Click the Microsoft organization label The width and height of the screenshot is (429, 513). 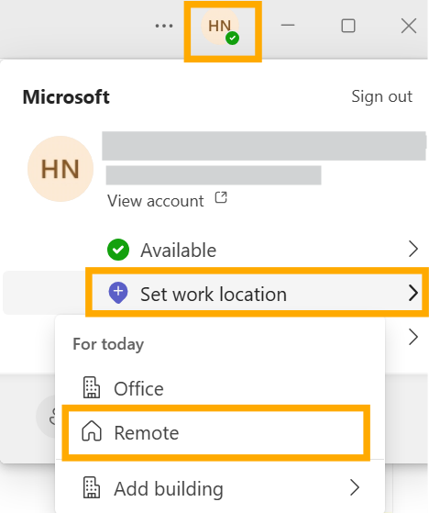(x=66, y=97)
